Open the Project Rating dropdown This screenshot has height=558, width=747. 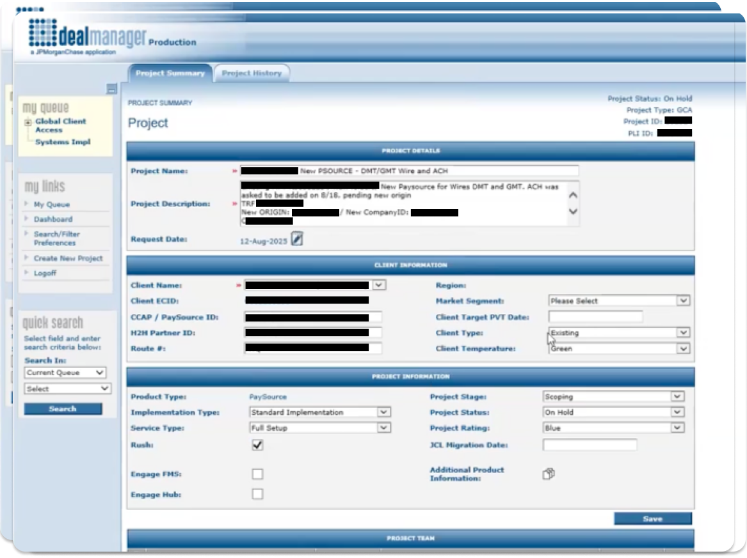point(613,428)
